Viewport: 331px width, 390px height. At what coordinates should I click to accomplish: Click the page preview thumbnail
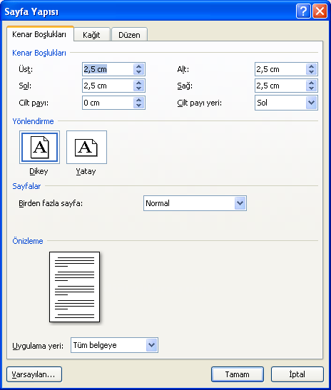tap(74, 287)
